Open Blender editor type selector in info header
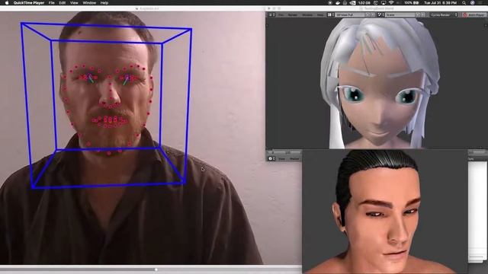The image size is (488, 274). pos(271,15)
